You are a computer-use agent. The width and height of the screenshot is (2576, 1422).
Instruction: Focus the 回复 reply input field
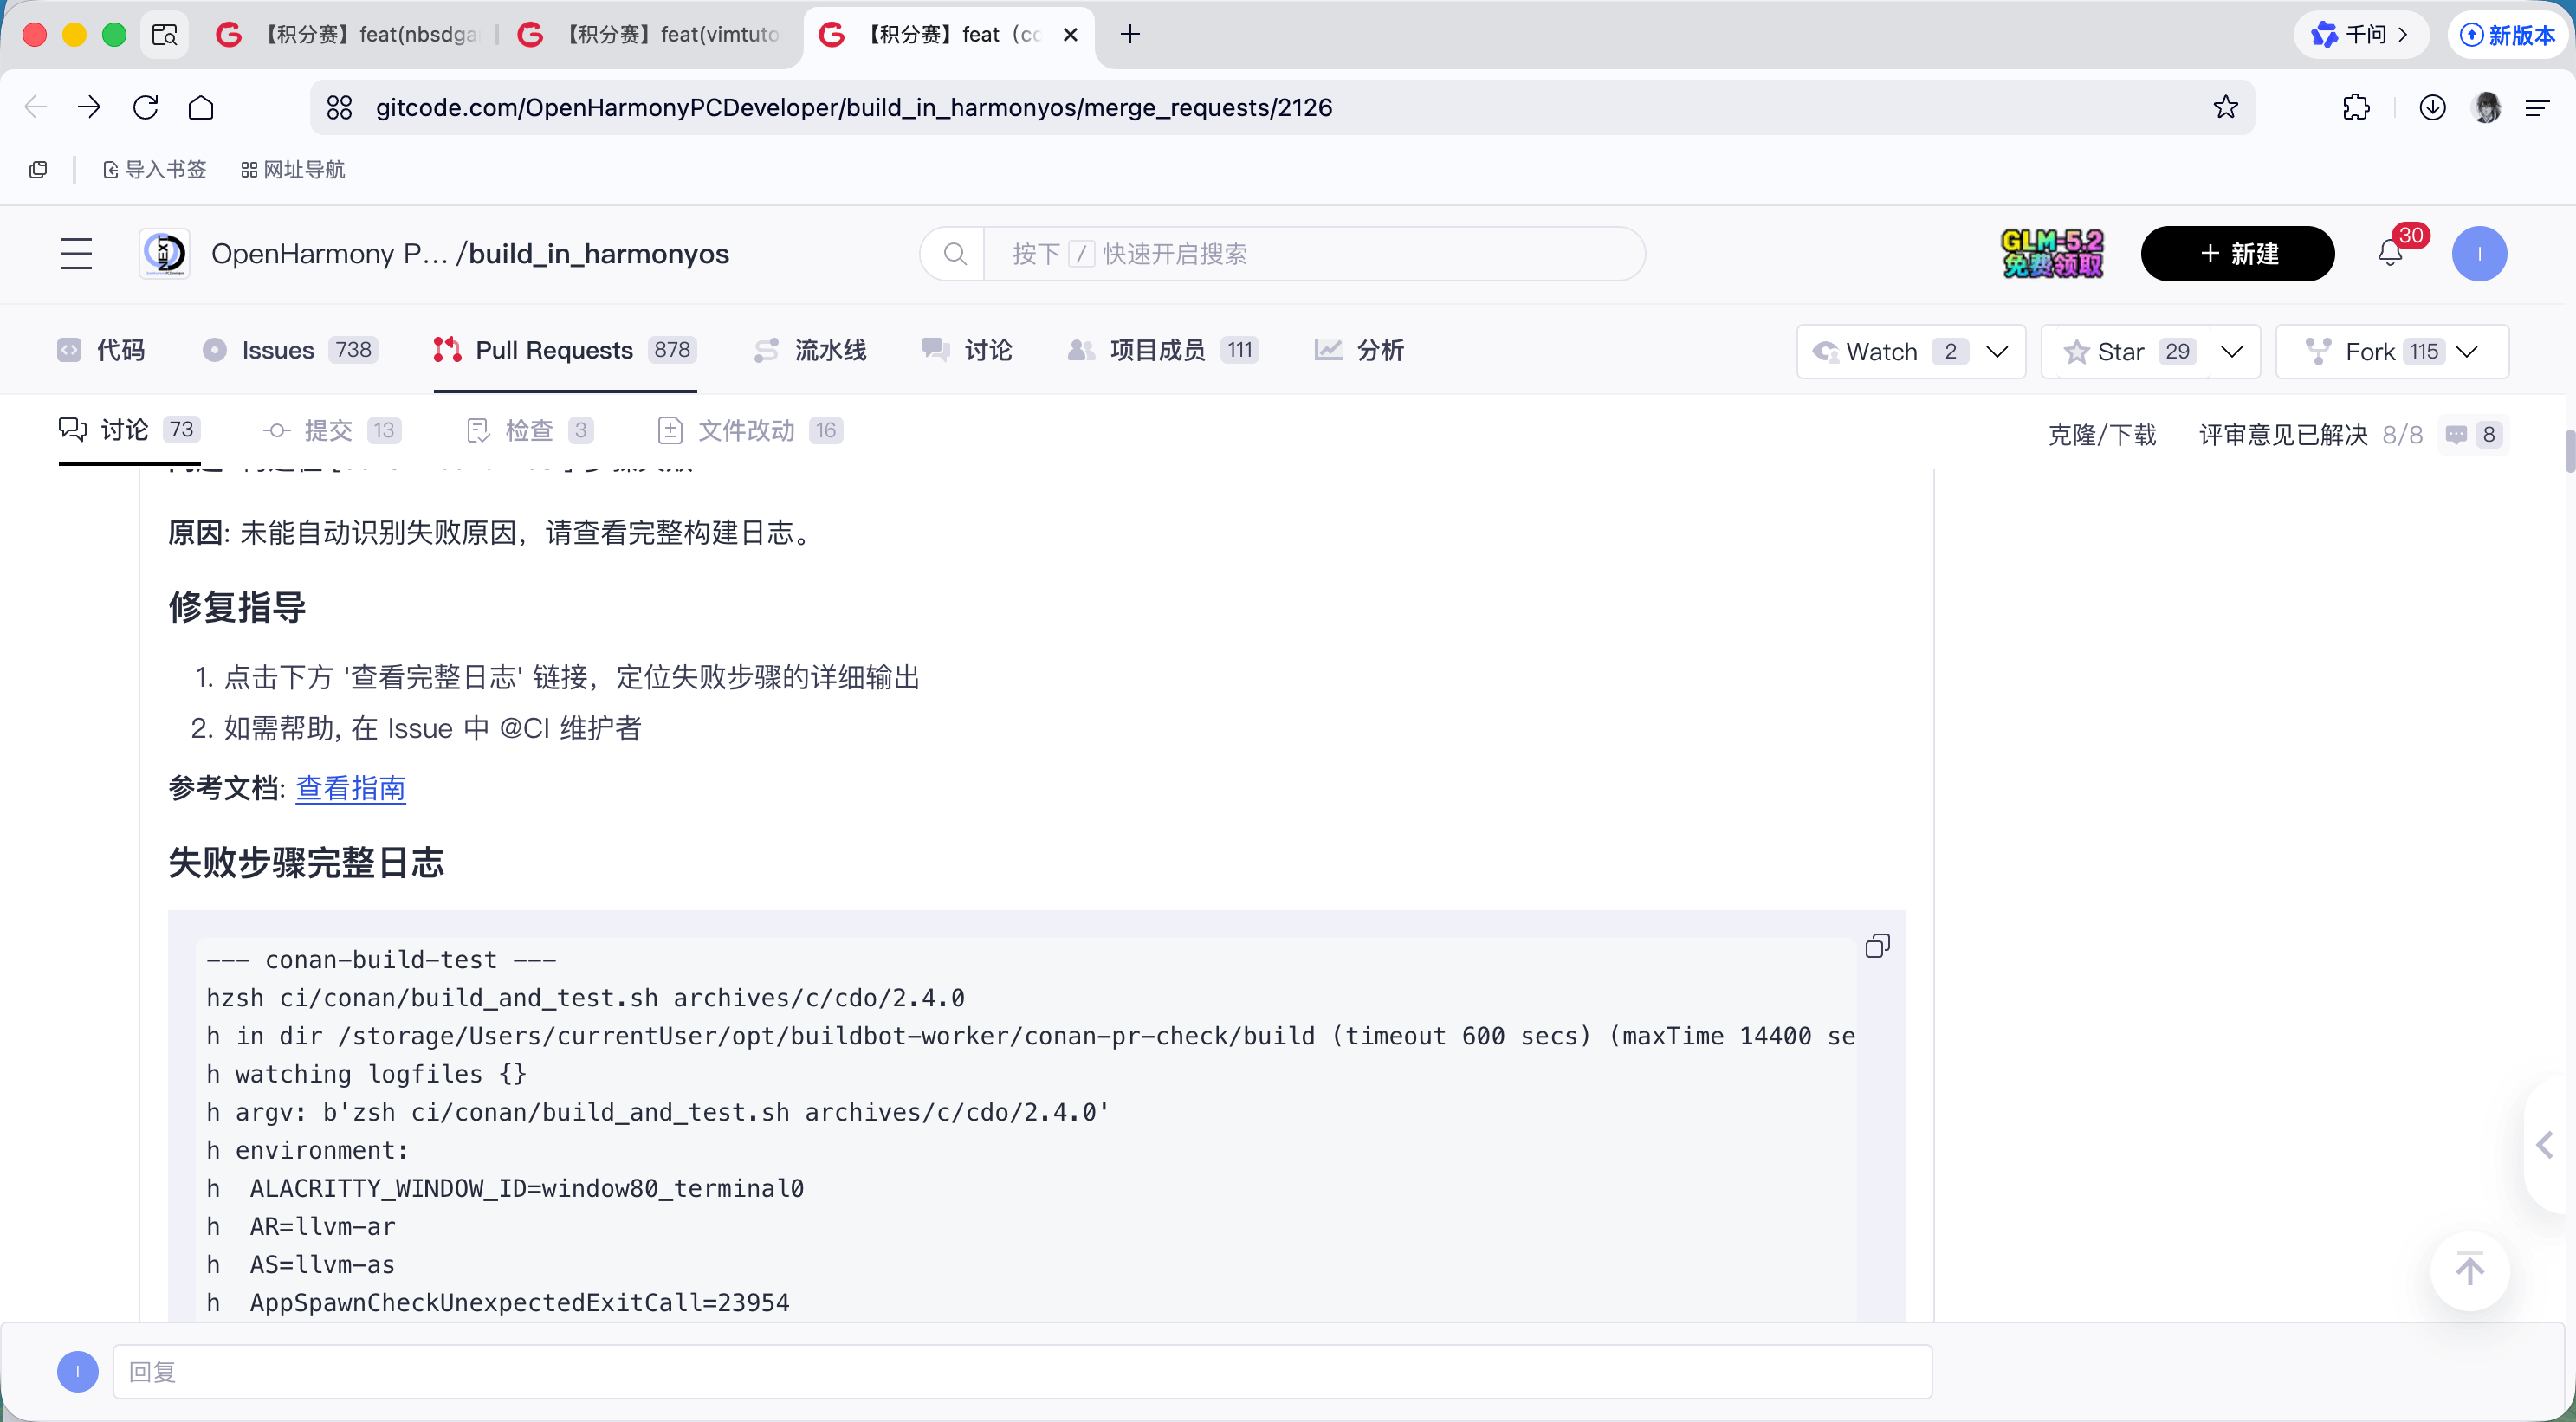[x=1022, y=1372]
